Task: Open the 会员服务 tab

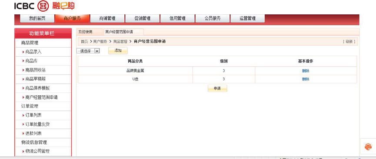Action: pos(213,18)
